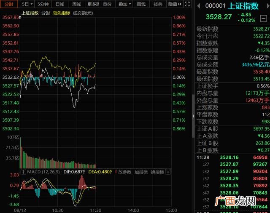Click 改参数 to change MACD parameters
270x213 pixels.
pos(125,172)
